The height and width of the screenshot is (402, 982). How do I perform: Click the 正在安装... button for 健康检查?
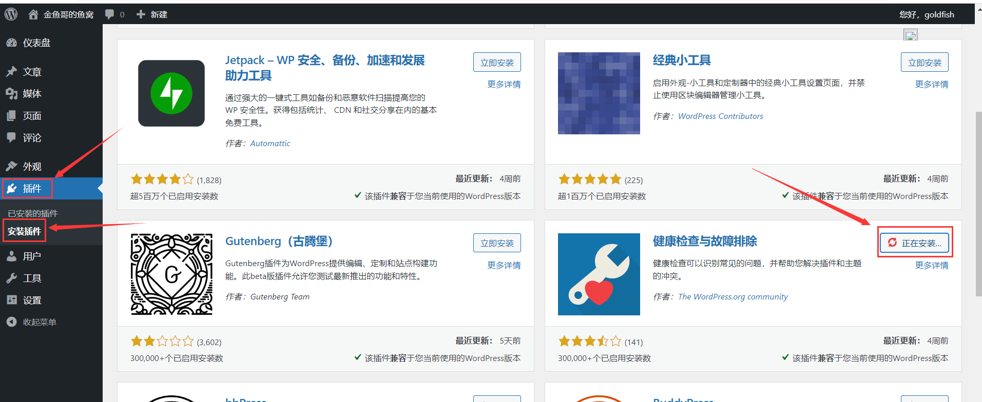pos(914,243)
